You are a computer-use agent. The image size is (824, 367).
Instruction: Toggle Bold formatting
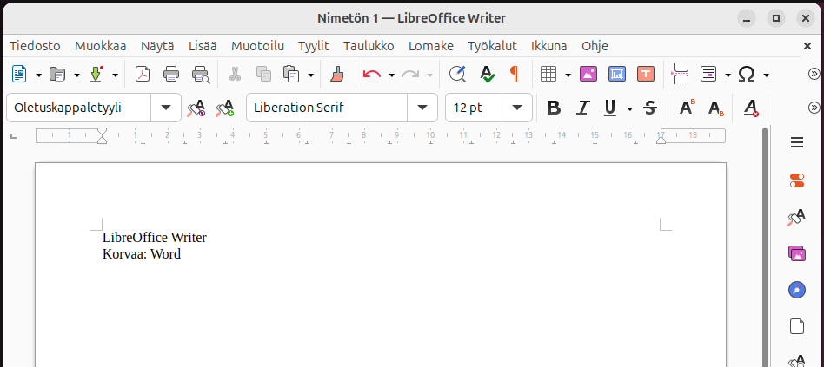(554, 108)
